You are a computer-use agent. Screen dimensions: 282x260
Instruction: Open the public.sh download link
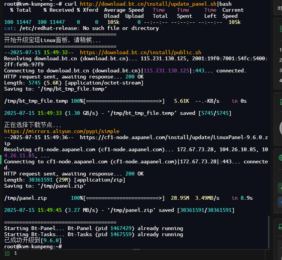point(141,53)
